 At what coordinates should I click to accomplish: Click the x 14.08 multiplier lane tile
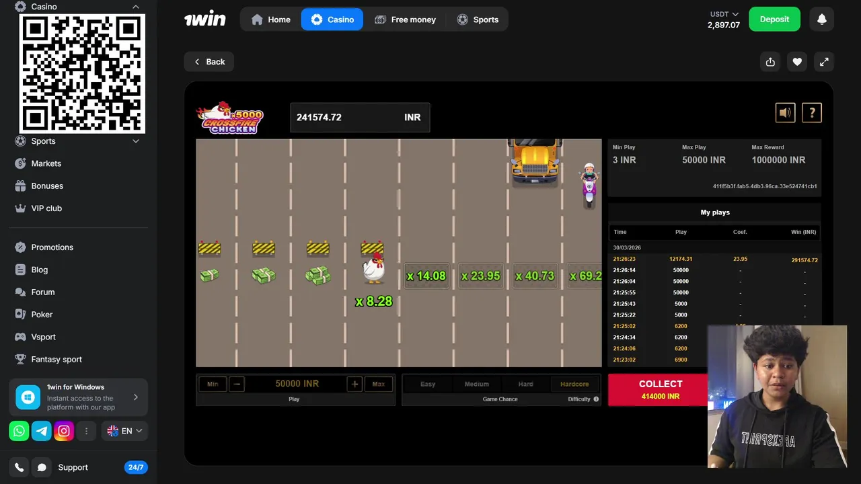[426, 276]
